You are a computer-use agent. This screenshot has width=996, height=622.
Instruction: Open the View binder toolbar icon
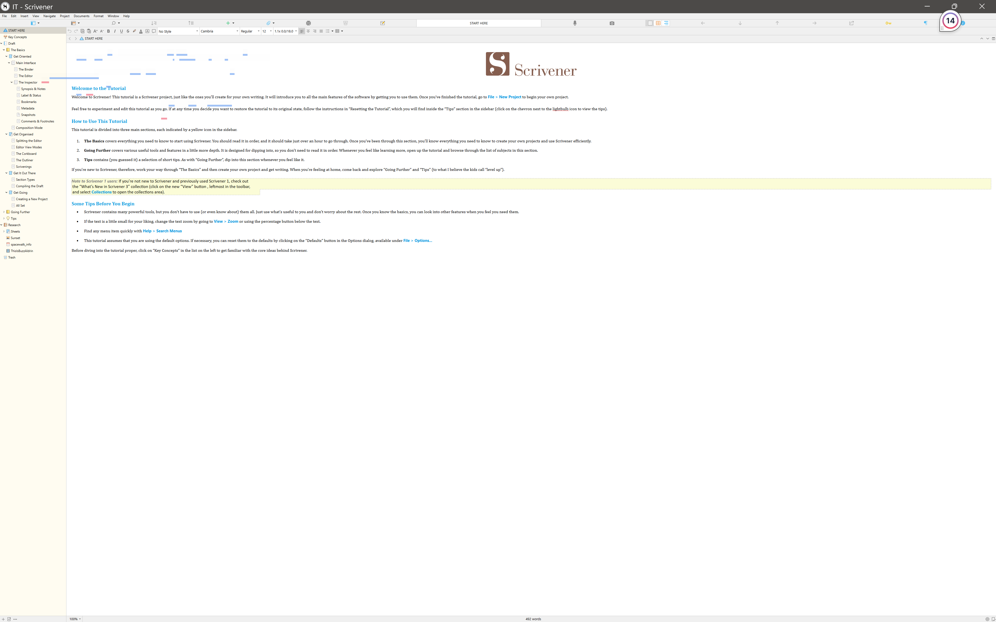pos(34,23)
